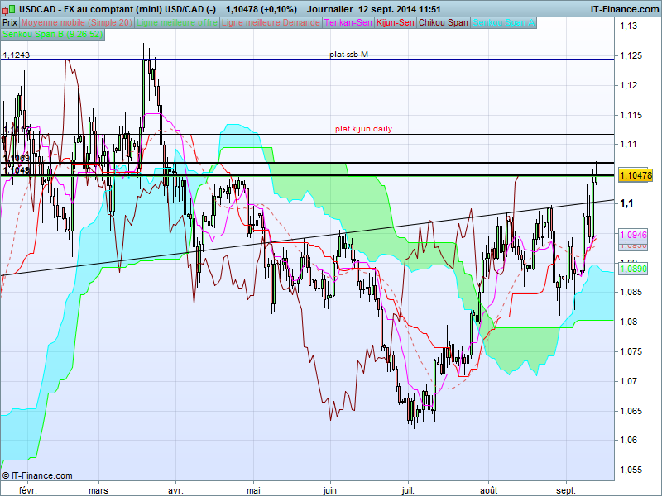Click the Tenkan-Sen indicator label

348,23
